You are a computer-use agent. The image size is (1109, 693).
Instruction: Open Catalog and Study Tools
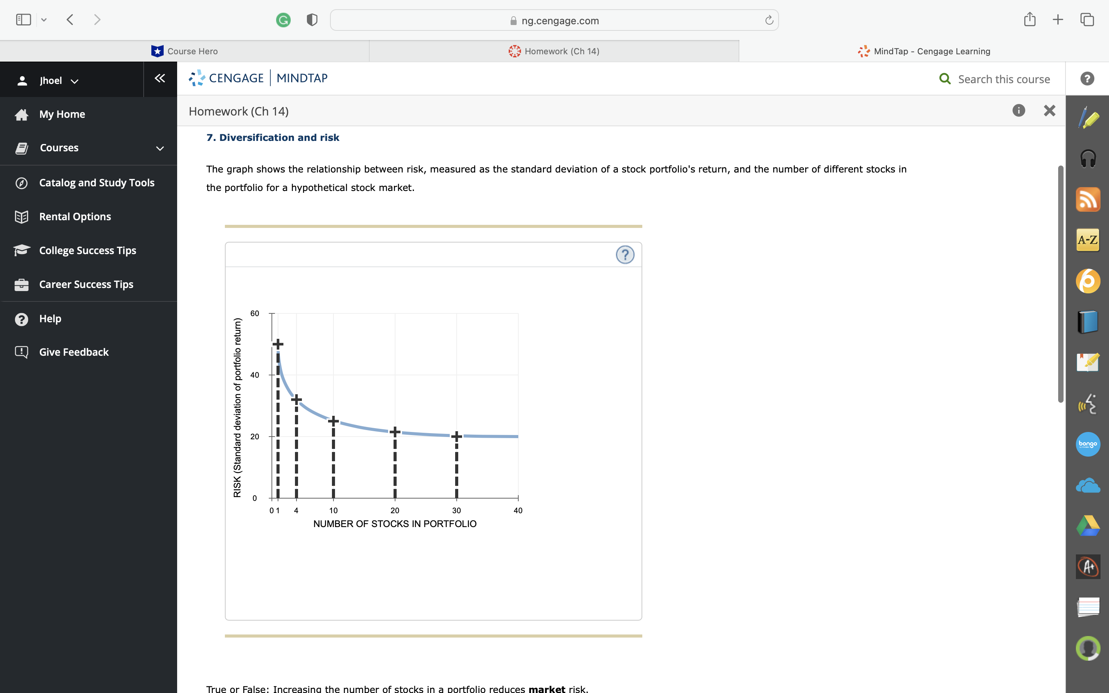point(97,182)
